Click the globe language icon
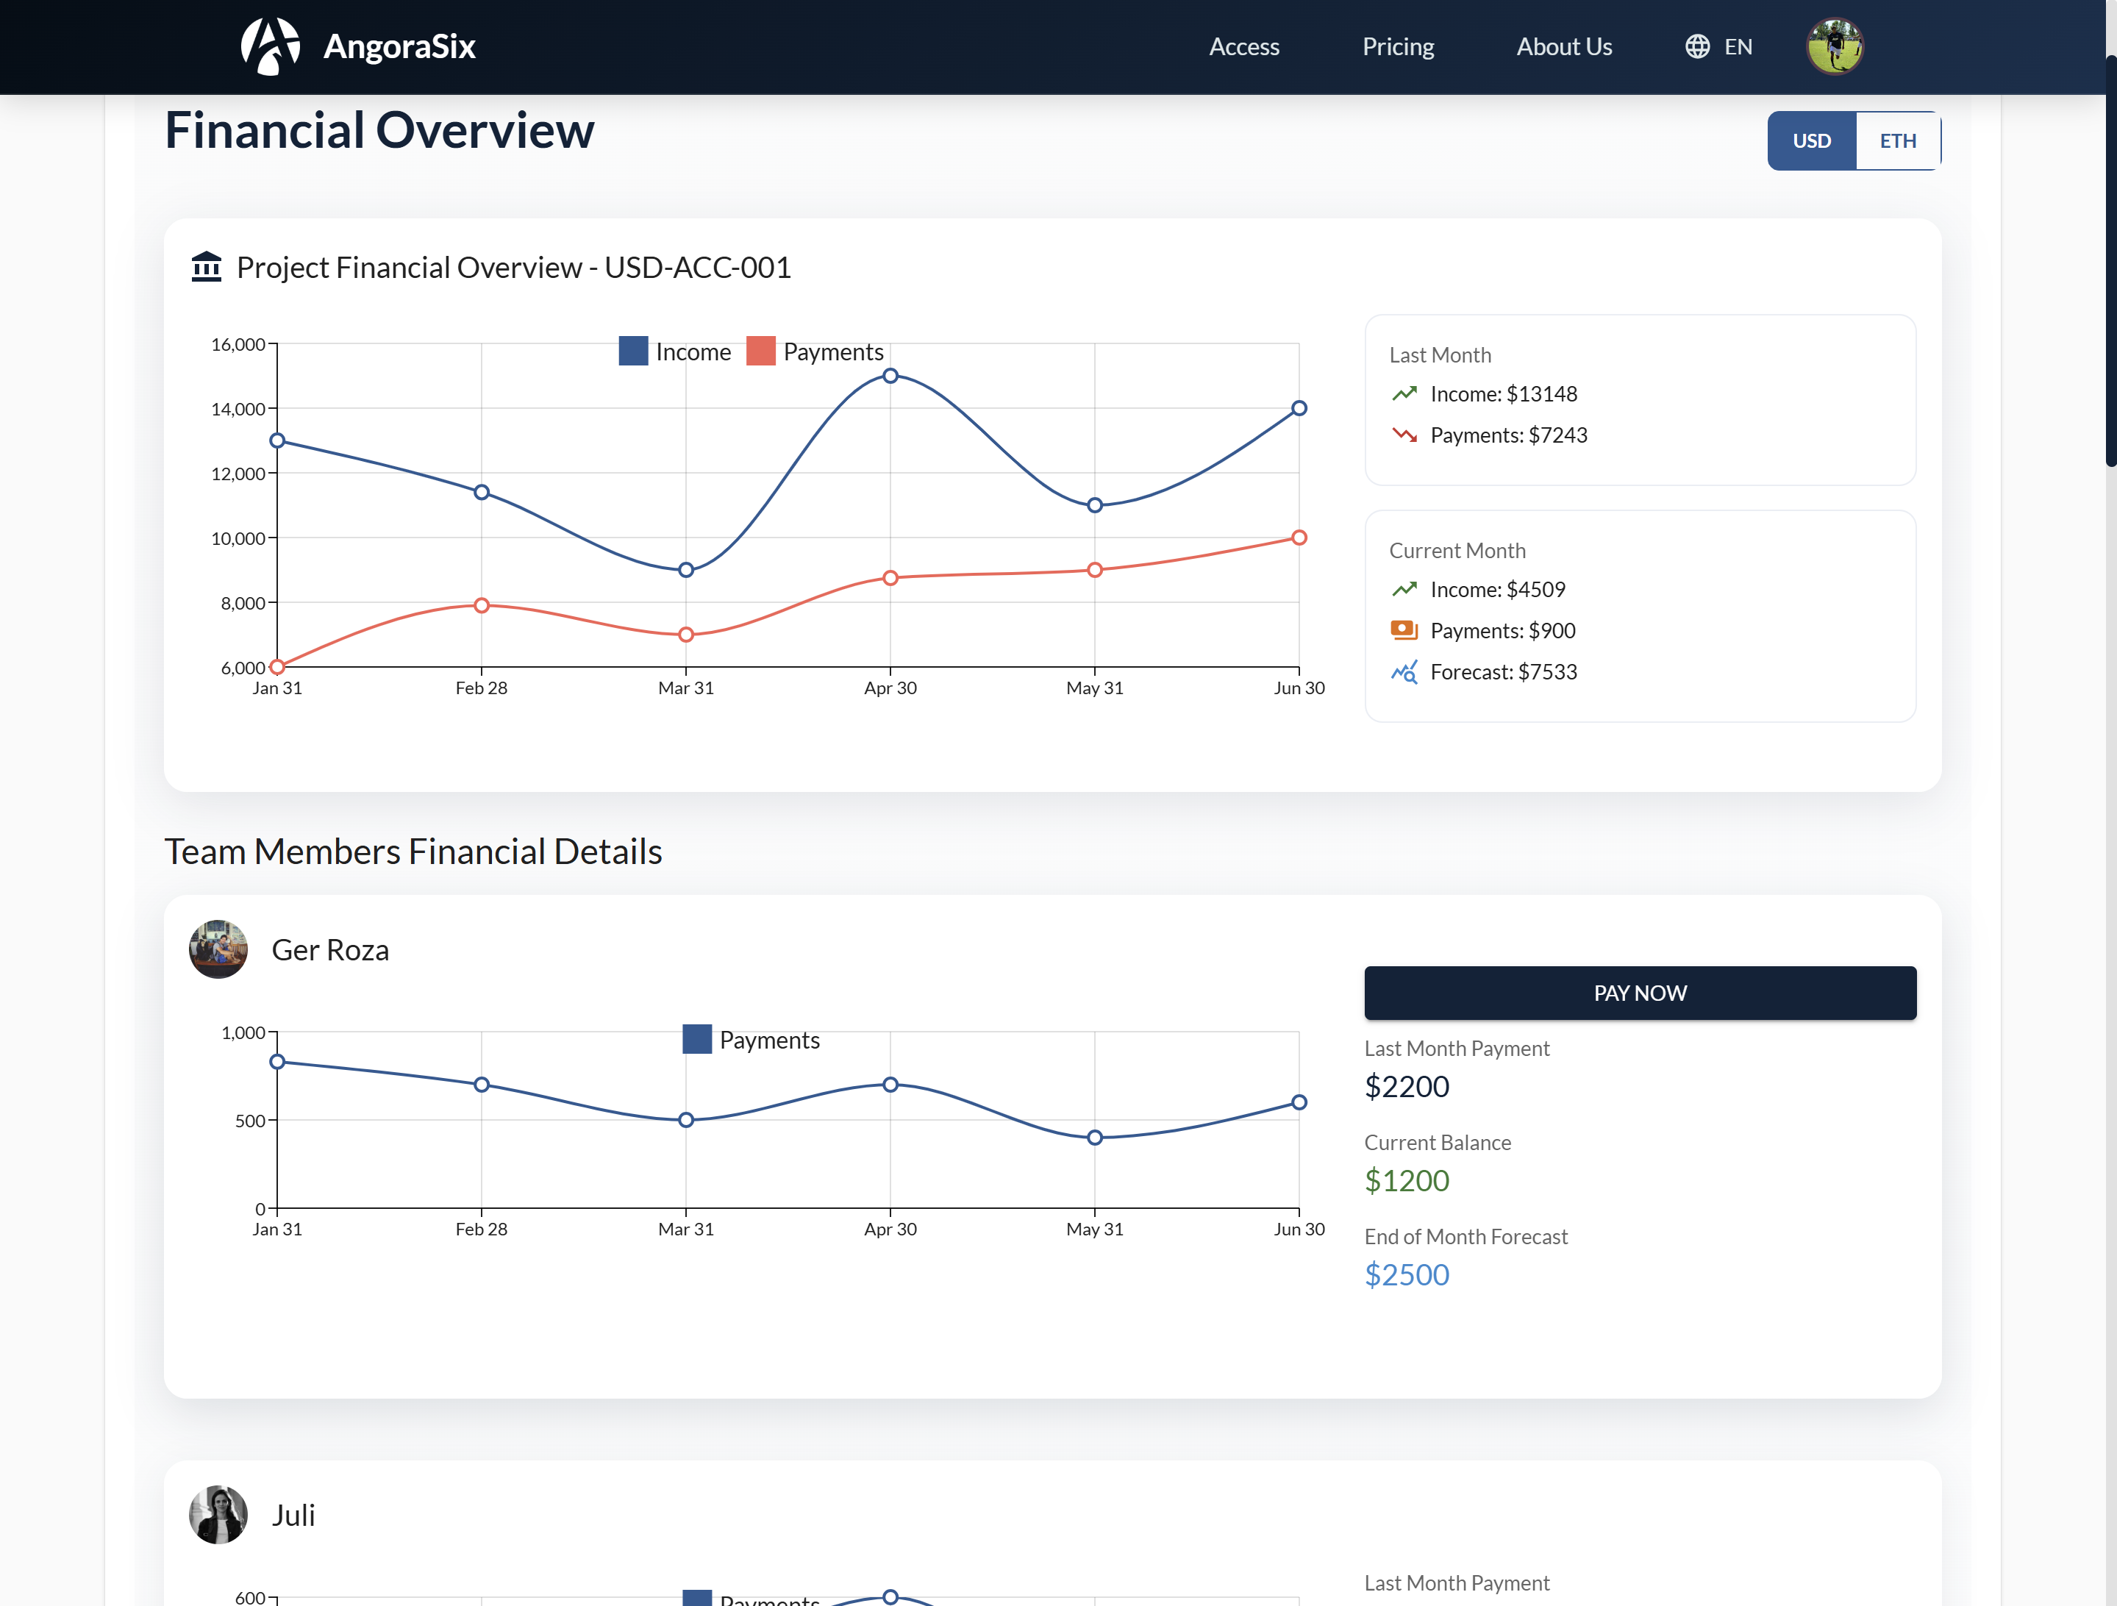 [x=1697, y=45]
